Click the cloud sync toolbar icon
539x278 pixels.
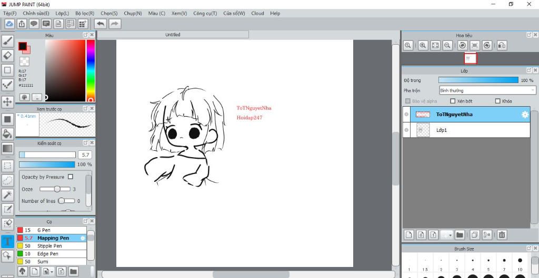click(9, 24)
